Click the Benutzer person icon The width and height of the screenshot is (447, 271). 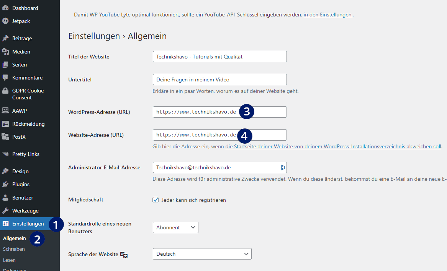point(5,198)
